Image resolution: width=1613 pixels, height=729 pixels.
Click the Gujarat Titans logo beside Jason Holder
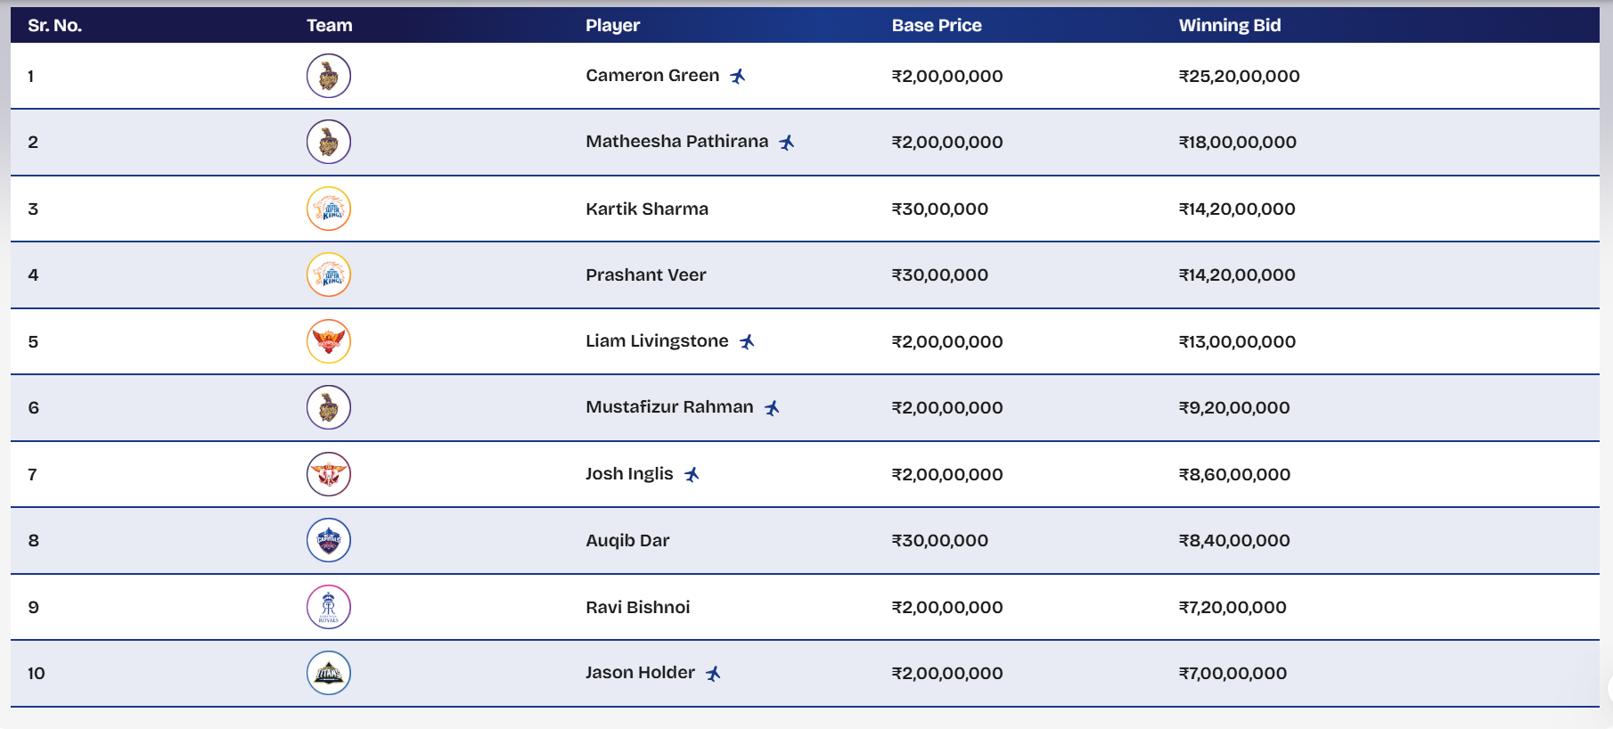point(328,673)
